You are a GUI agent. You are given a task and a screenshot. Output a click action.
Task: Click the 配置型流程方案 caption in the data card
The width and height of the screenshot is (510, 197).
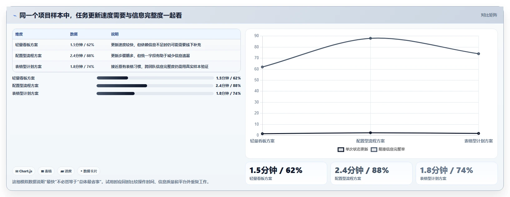348,179
